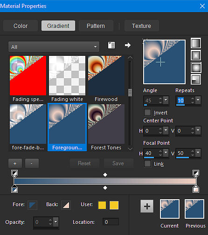Open the gradient view options list icon

pos(111,45)
